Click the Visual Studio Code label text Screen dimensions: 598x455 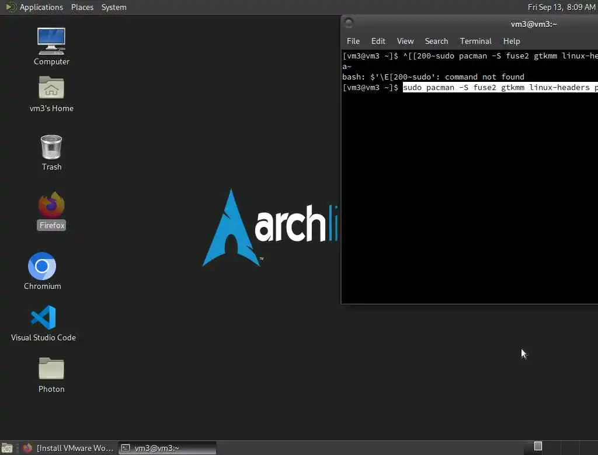(x=43, y=337)
